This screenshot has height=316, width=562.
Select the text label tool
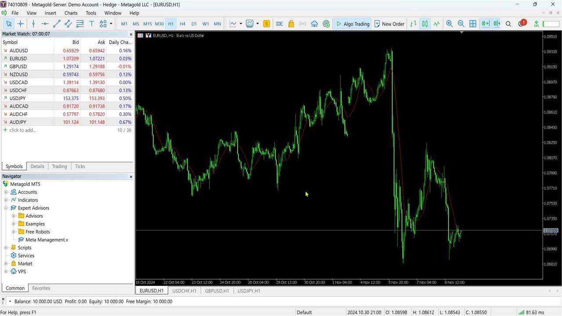92,24
